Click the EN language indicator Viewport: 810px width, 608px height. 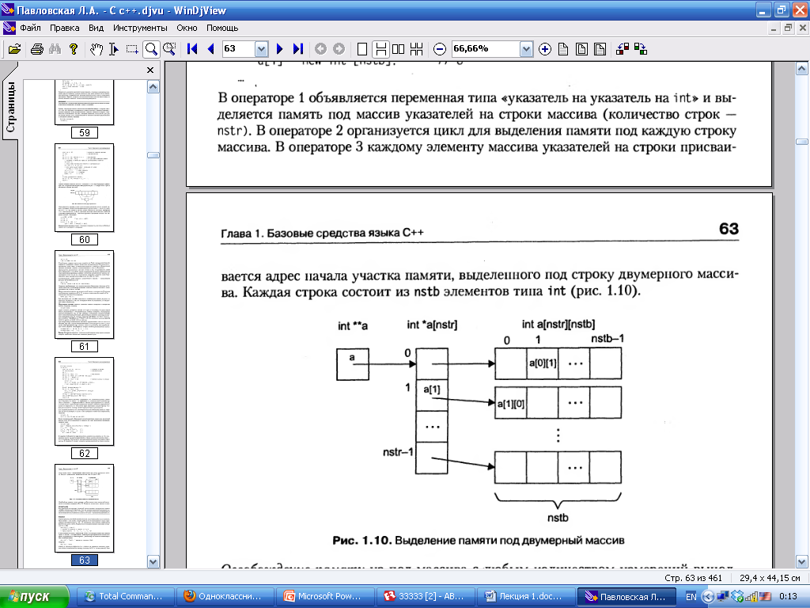click(691, 597)
